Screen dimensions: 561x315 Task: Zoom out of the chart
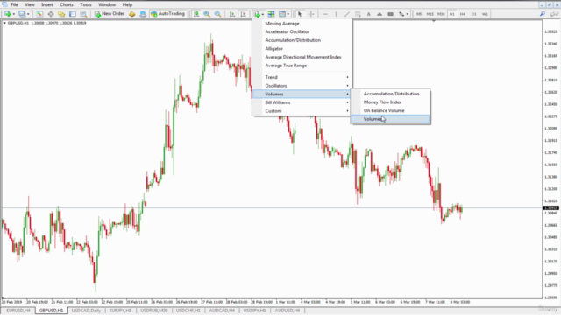coord(217,14)
